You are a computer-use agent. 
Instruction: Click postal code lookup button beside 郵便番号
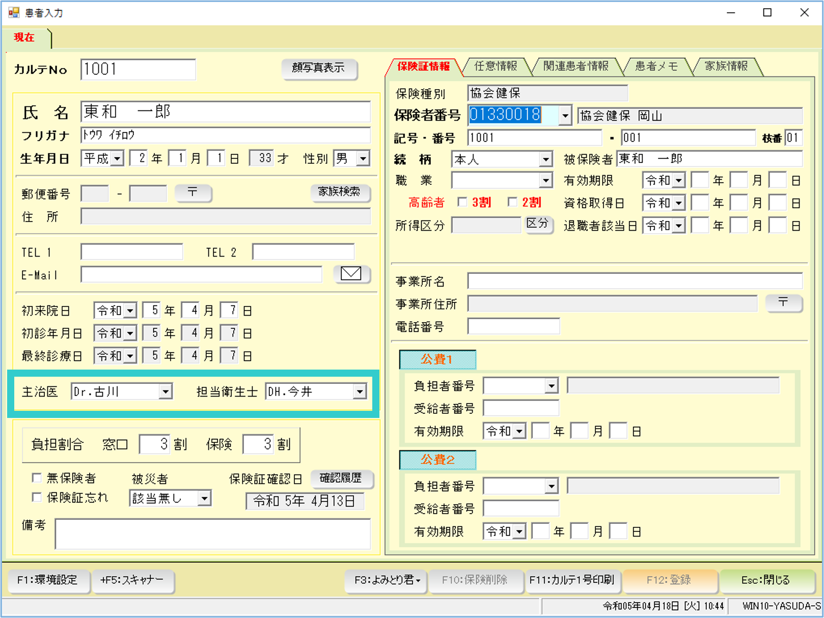[x=193, y=193]
